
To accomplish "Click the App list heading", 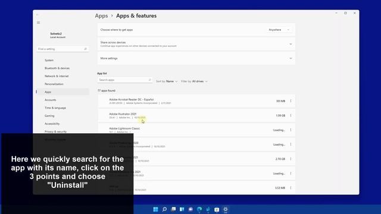I will pyautogui.click(x=102, y=73).
